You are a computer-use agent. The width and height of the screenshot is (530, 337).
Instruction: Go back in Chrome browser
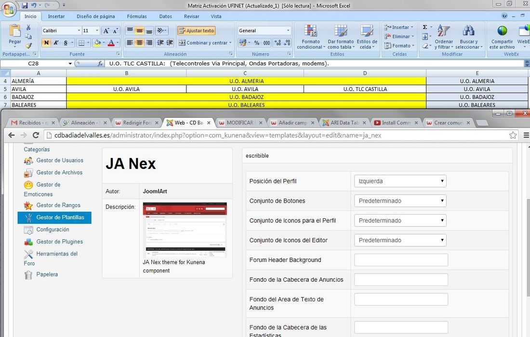point(12,135)
